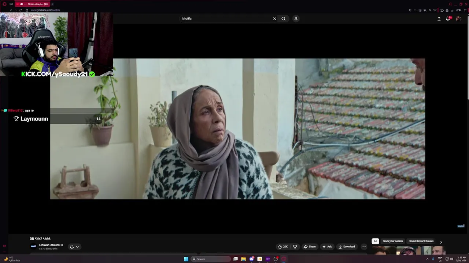Viewport: 469px width, 263px height.
Task: Open the Elhiwar Ettounsi channel avatar
Action: tap(33, 247)
